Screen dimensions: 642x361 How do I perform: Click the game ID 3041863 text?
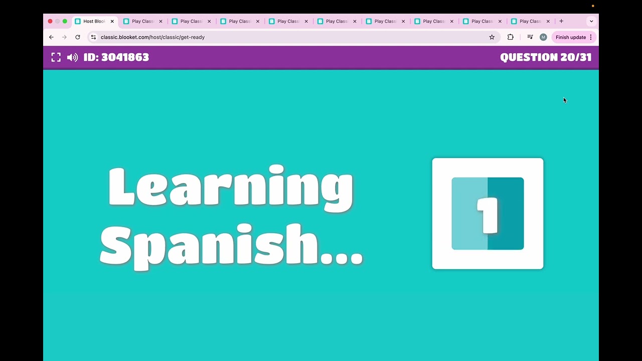(x=116, y=57)
